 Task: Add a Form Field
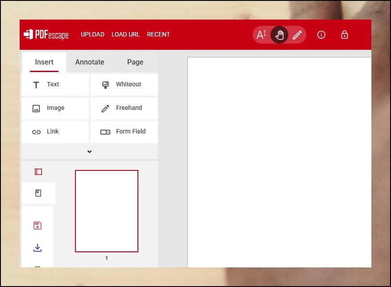click(124, 132)
